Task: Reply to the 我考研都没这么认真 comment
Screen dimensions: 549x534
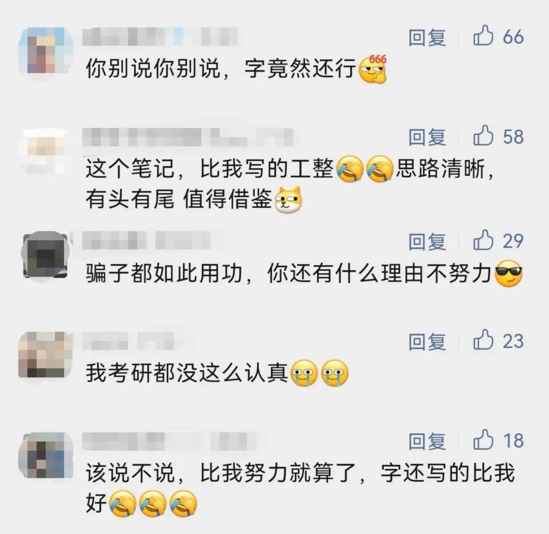Action: 427,341
